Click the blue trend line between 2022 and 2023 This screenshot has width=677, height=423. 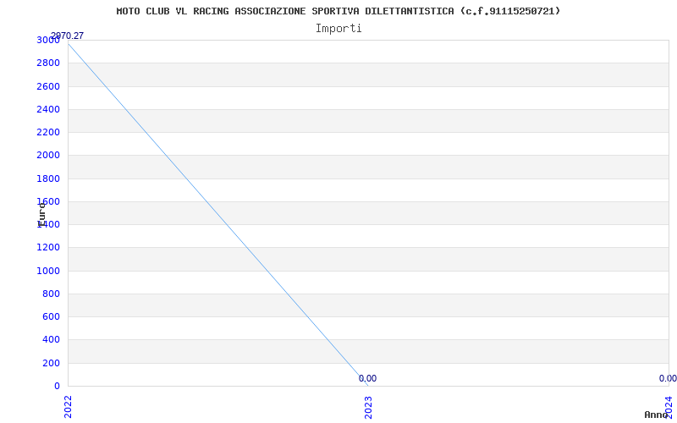(218, 215)
